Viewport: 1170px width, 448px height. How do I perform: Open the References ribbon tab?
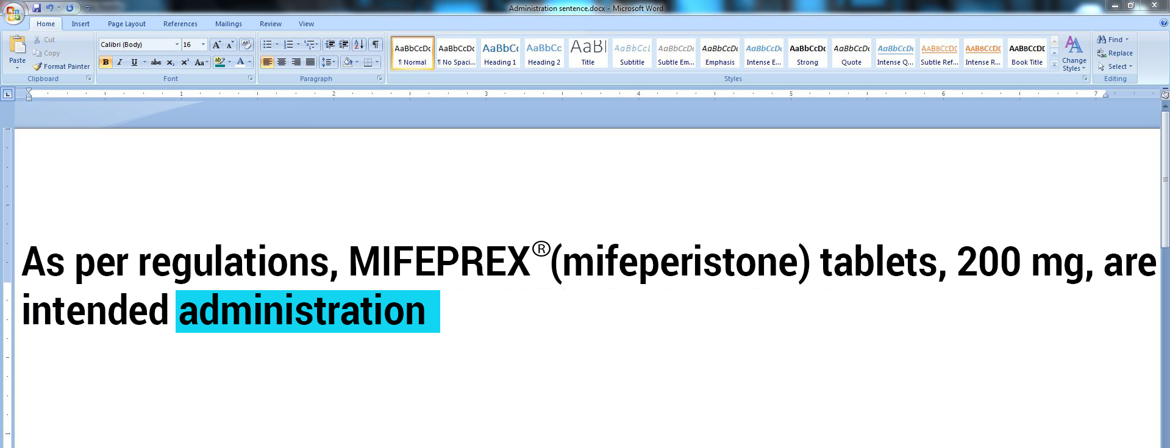[x=180, y=24]
